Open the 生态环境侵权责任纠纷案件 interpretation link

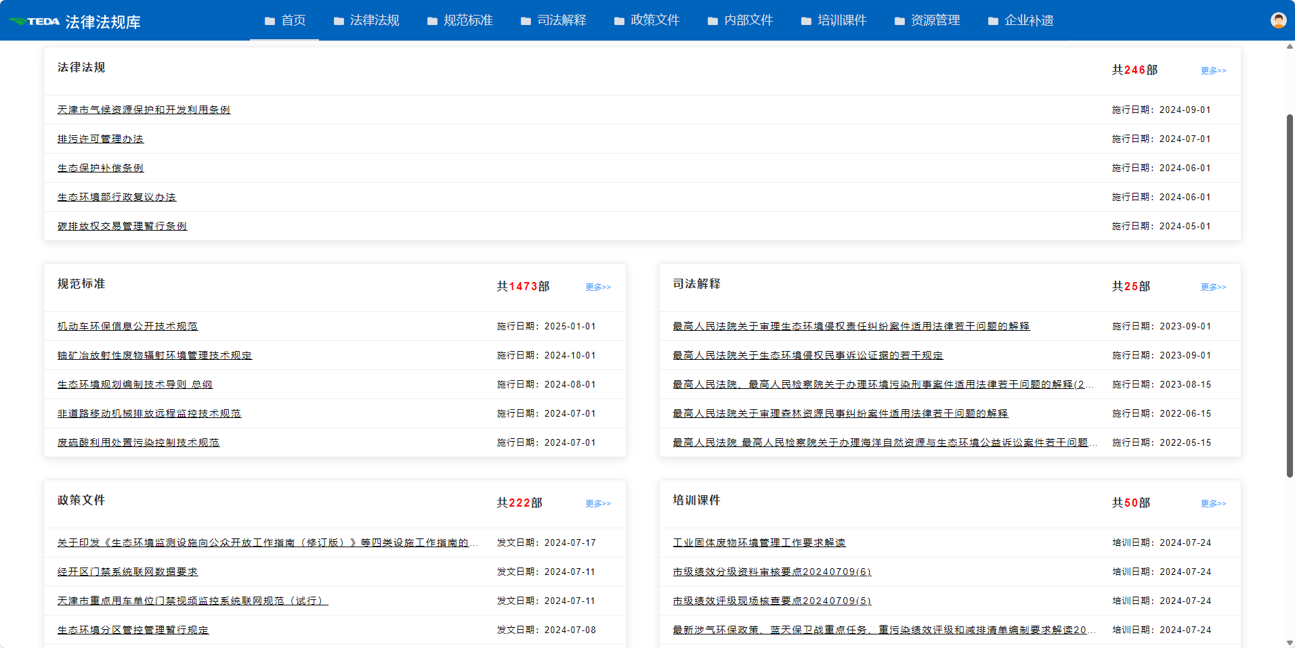click(x=851, y=326)
